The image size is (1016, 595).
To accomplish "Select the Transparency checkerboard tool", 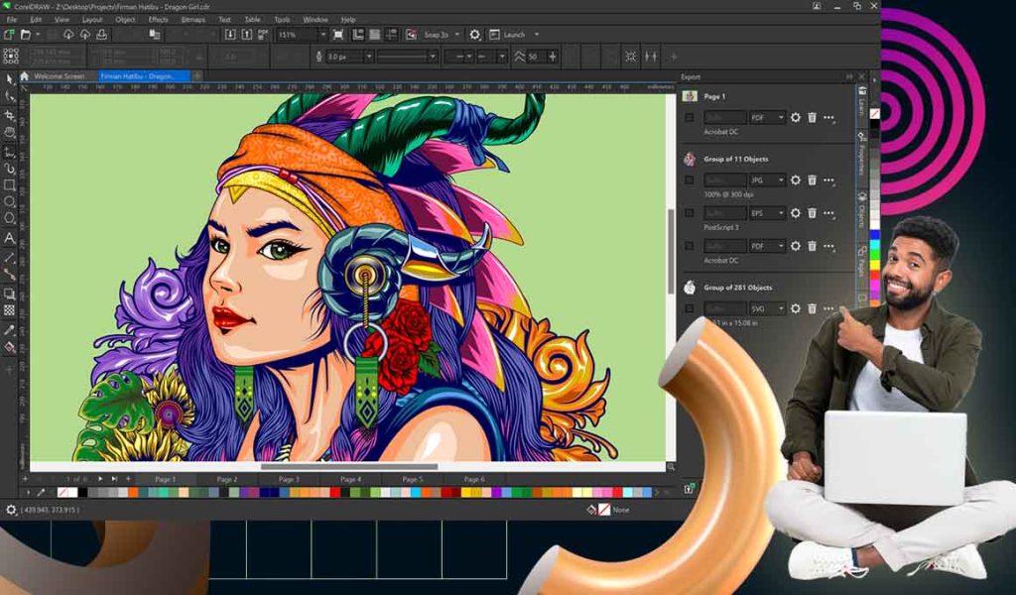I will tap(9, 310).
